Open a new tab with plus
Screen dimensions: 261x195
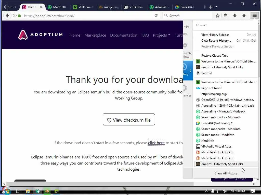point(211,7)
